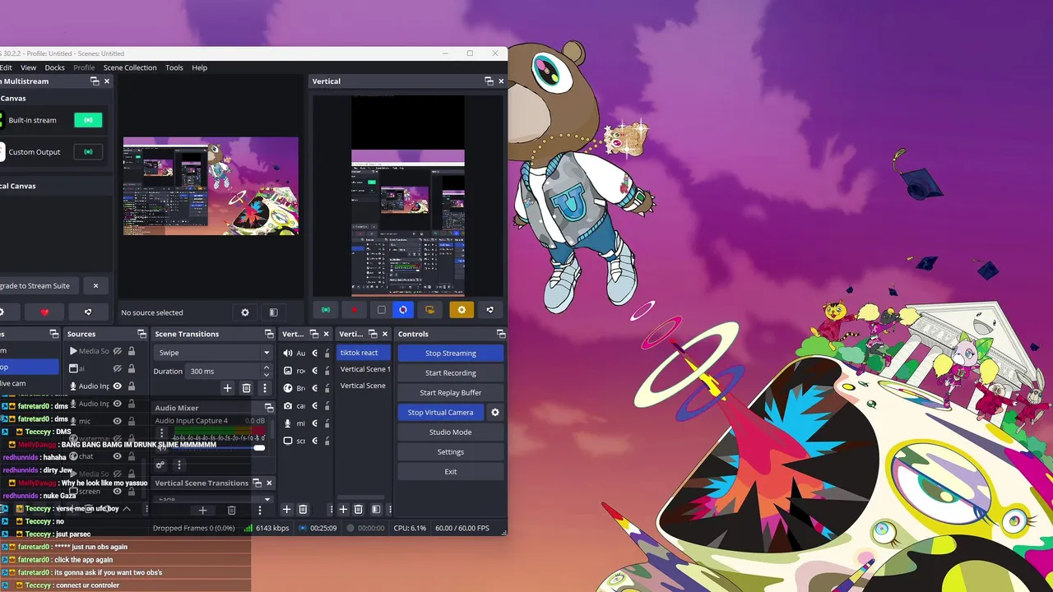Viewport: 1053px width, 592px height.
Task: Open Audio Input Capture 4 three-dot menu
Action: click(x=161, y=432)
